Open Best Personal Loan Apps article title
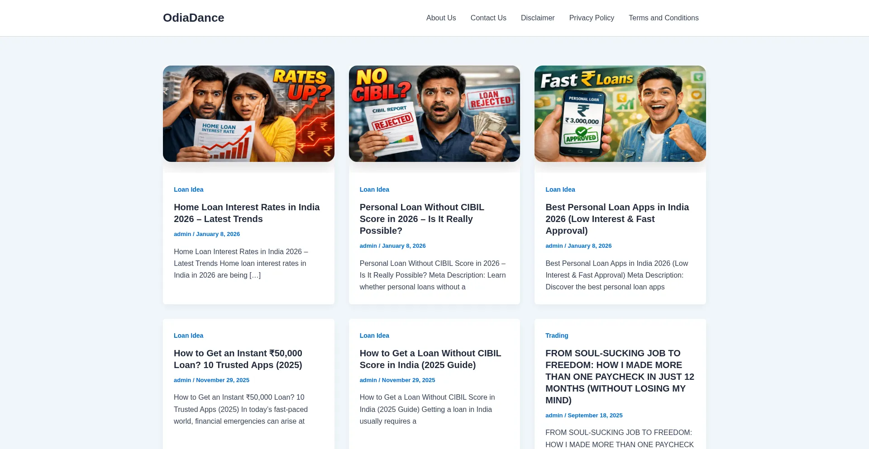This screenshot has height=449, width=869. click(616, 219)
